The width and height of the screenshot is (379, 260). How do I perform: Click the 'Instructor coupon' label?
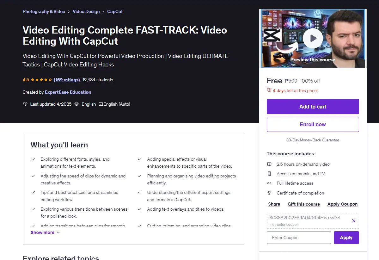tap(284, 225)
